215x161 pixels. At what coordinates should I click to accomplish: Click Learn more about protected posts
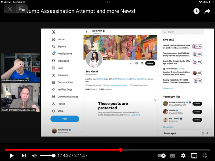pos(135,115)
